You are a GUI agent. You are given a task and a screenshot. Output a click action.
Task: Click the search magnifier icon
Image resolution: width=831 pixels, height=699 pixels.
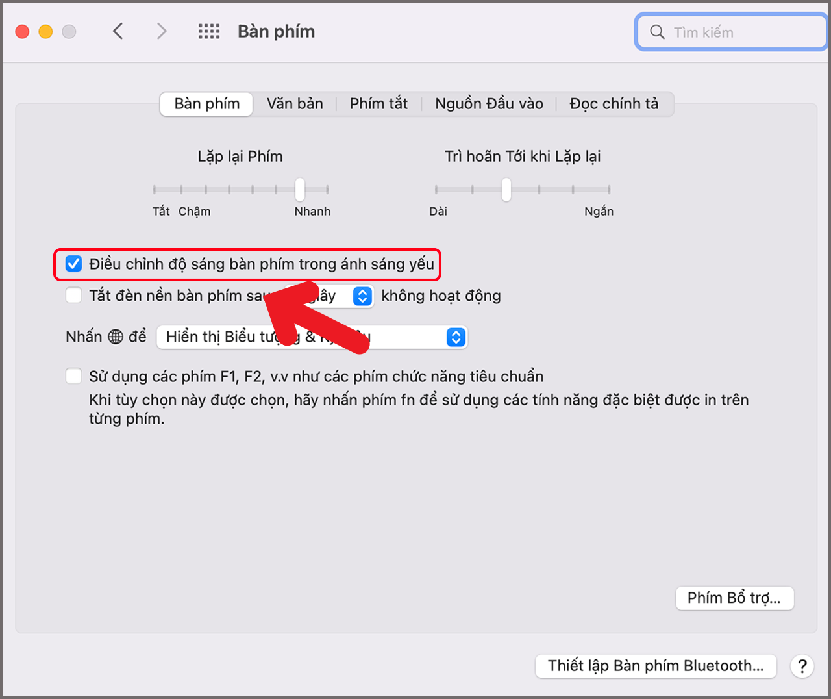[657, 32]
